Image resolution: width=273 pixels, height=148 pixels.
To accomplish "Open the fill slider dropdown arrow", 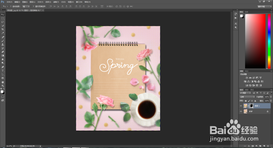I will (x=271, y=101).
